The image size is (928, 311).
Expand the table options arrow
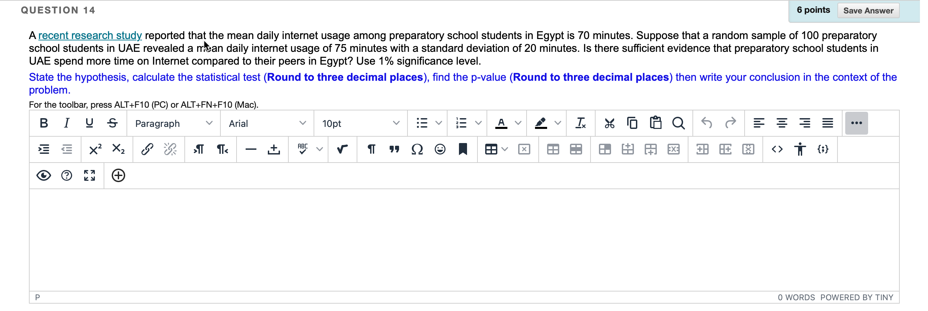point(505,149)
